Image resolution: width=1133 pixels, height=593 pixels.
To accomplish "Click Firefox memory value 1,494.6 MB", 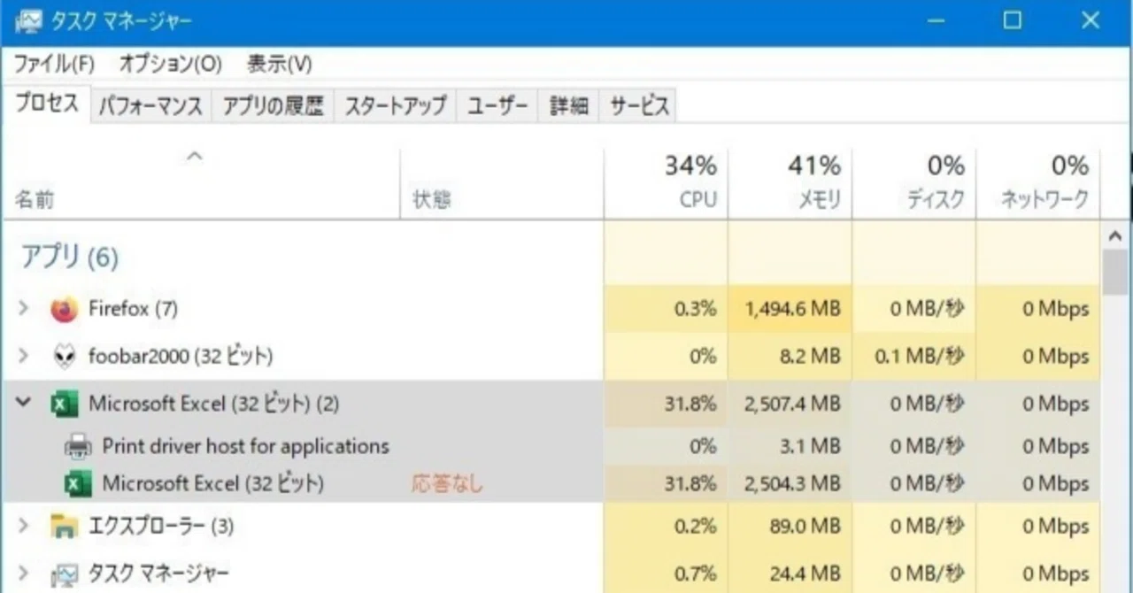I will click(792, 310).
